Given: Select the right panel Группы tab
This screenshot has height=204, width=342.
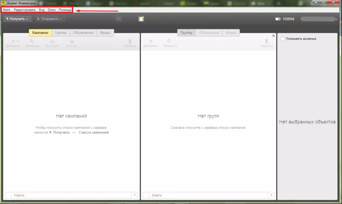Looking at the screenshot, I should 186,33.
